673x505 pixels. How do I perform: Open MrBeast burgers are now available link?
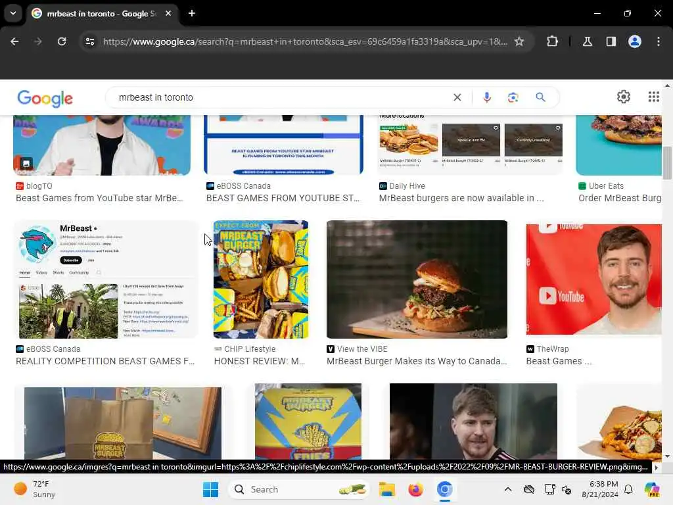click(461, 198)
